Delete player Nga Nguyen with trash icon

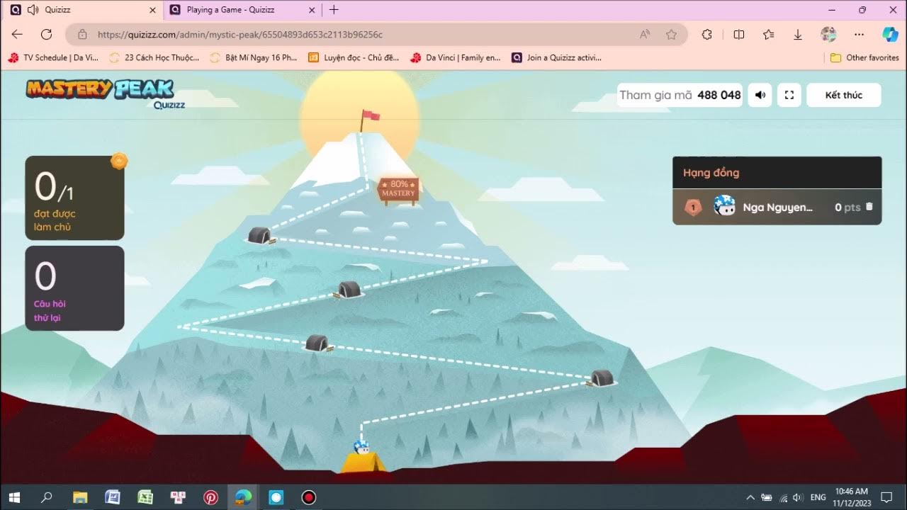pyautogui.click(x=869, y=207)
